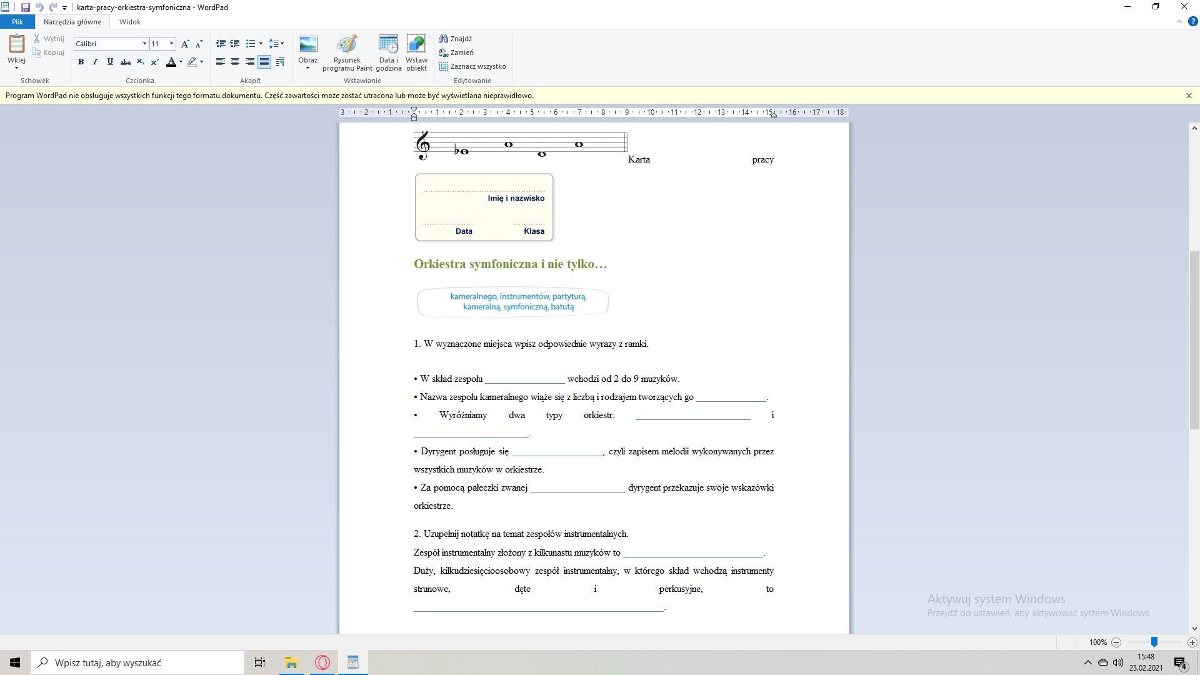Click Znajdź to find text
Screen dimensions: 1200x675
click(x=456, y=39)
